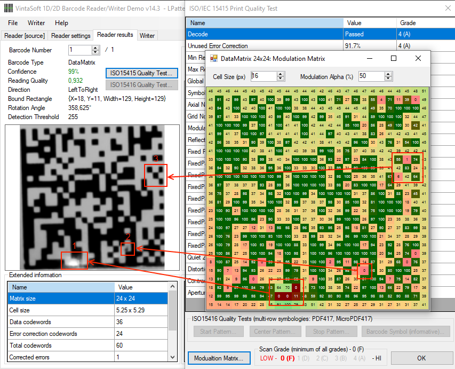Select the Decode row in quality test

[264, 34]
